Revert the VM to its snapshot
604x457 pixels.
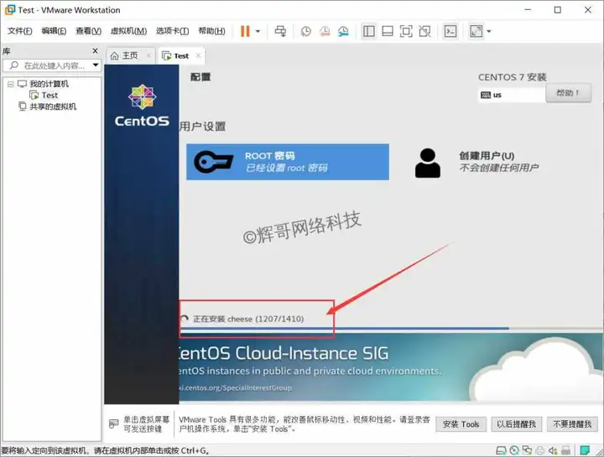(325, 31)
